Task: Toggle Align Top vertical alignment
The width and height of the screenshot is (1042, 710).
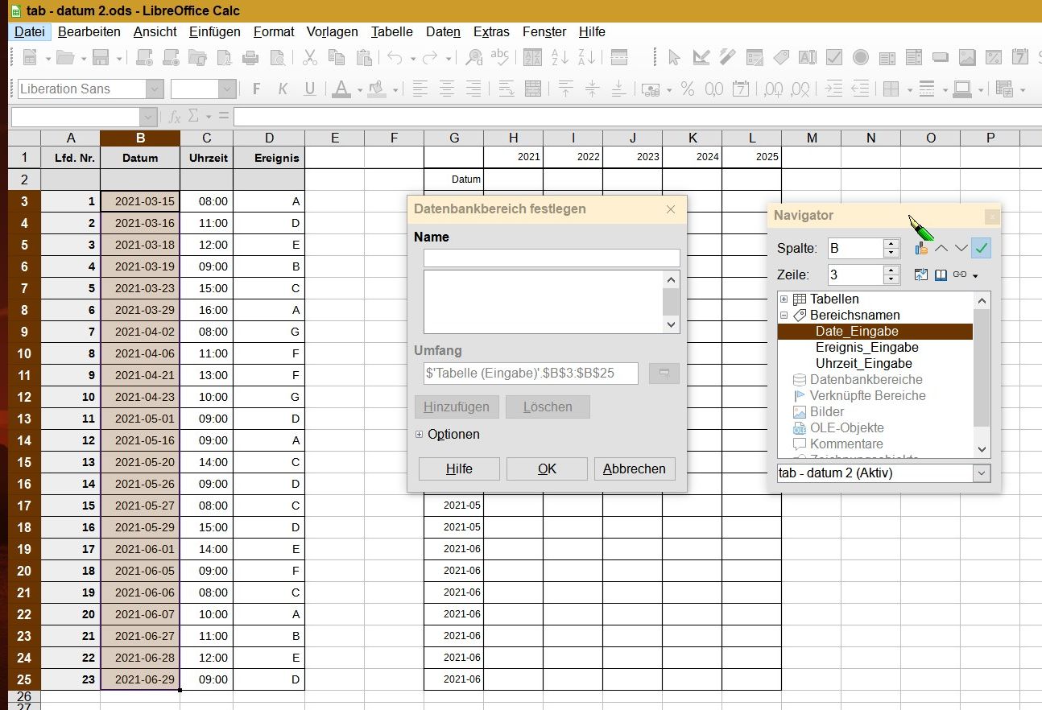Action: click(566, 89)
